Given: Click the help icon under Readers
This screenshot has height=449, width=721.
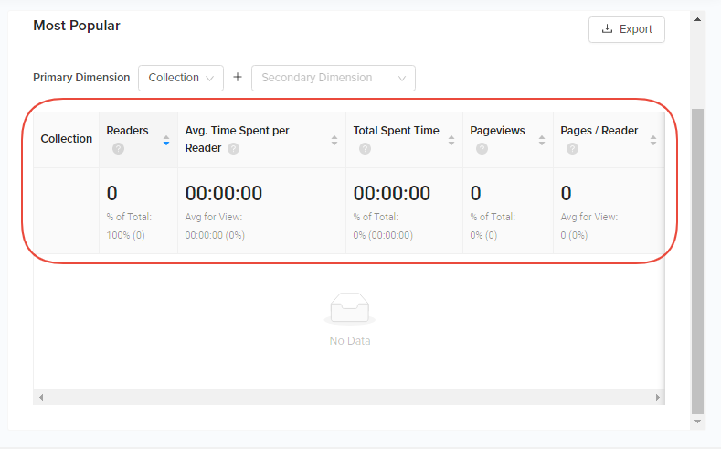Looking at the screenshot, I should (118, 149).
